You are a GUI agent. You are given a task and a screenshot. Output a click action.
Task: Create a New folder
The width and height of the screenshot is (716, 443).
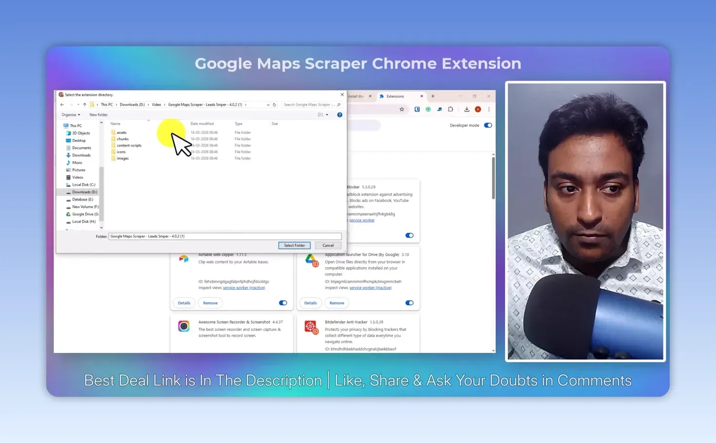click(98, 115)
